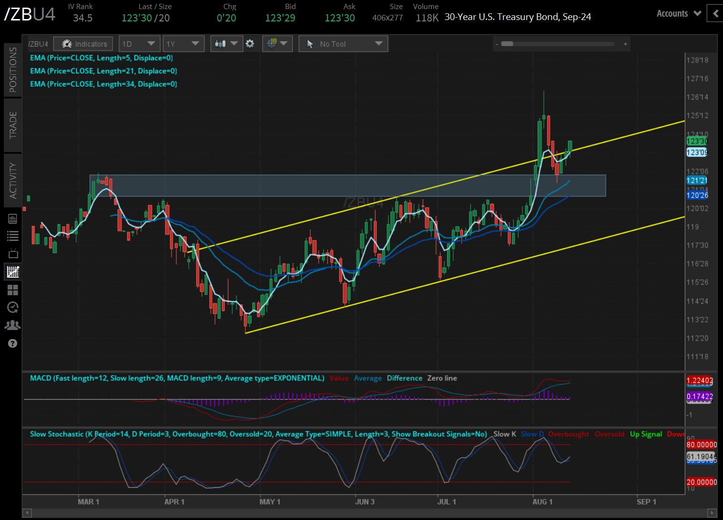Toggle the MACD Value series in the legend
723x520 pixels.
(339, 378)
